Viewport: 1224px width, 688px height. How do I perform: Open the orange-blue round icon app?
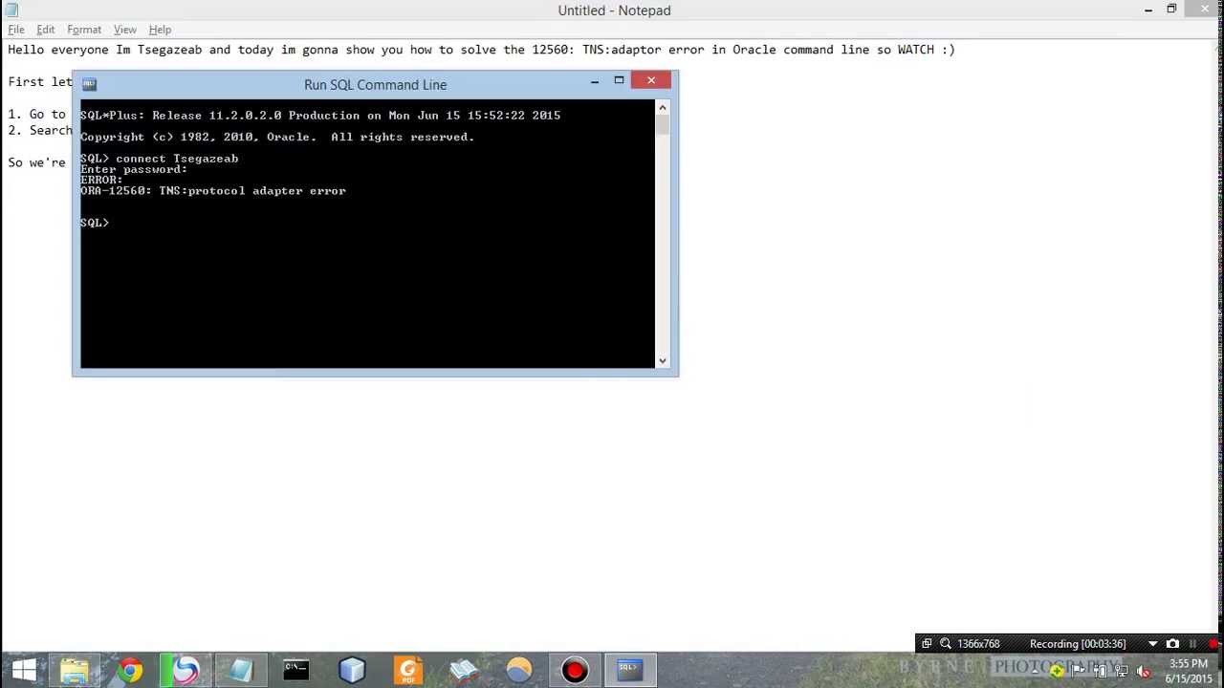pyautogui.click(x=518, y=670)
